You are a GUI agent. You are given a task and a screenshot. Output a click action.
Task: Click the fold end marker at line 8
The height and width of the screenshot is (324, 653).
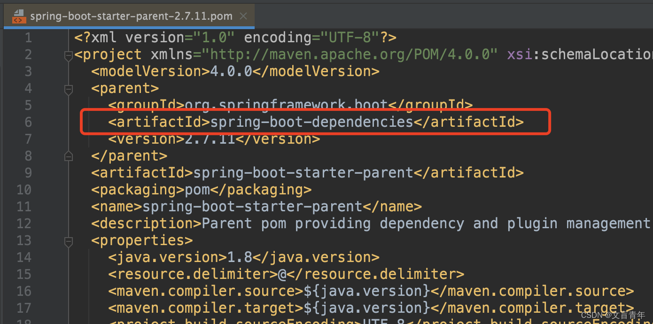point(69,156)
